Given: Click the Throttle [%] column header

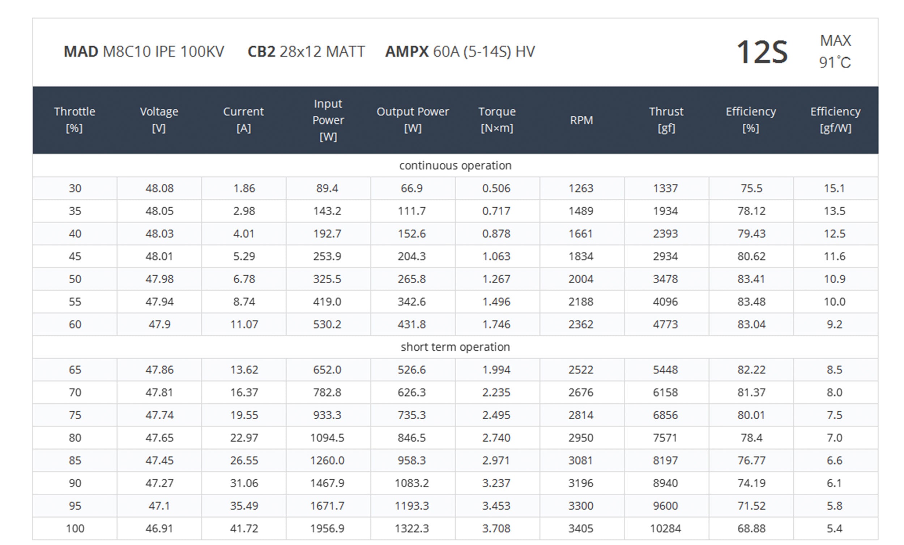Looking at the screenshot, I should [74, 120].
